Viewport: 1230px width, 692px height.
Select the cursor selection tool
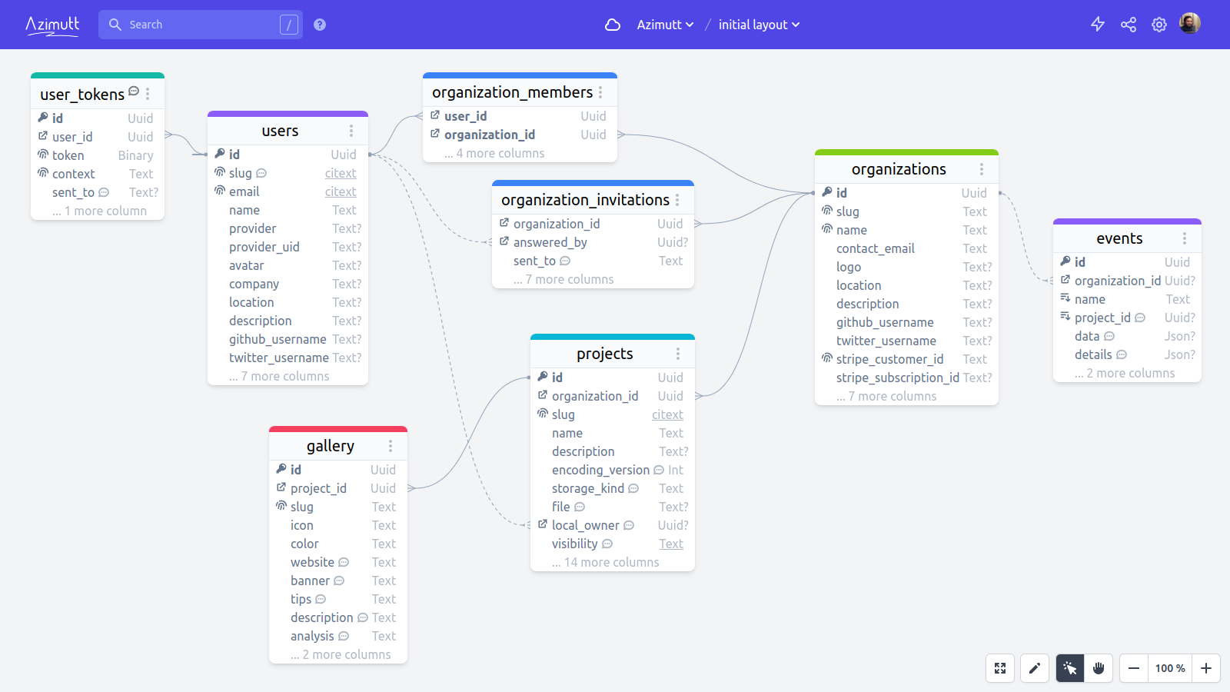pyautogui.click(x=1069, y=668)
